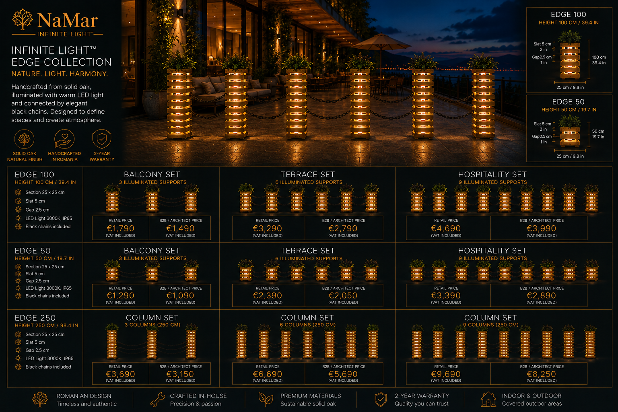Click the LED Light 3000K icon under EDGE 250
The image size is (618, 412).
point(18,358)
